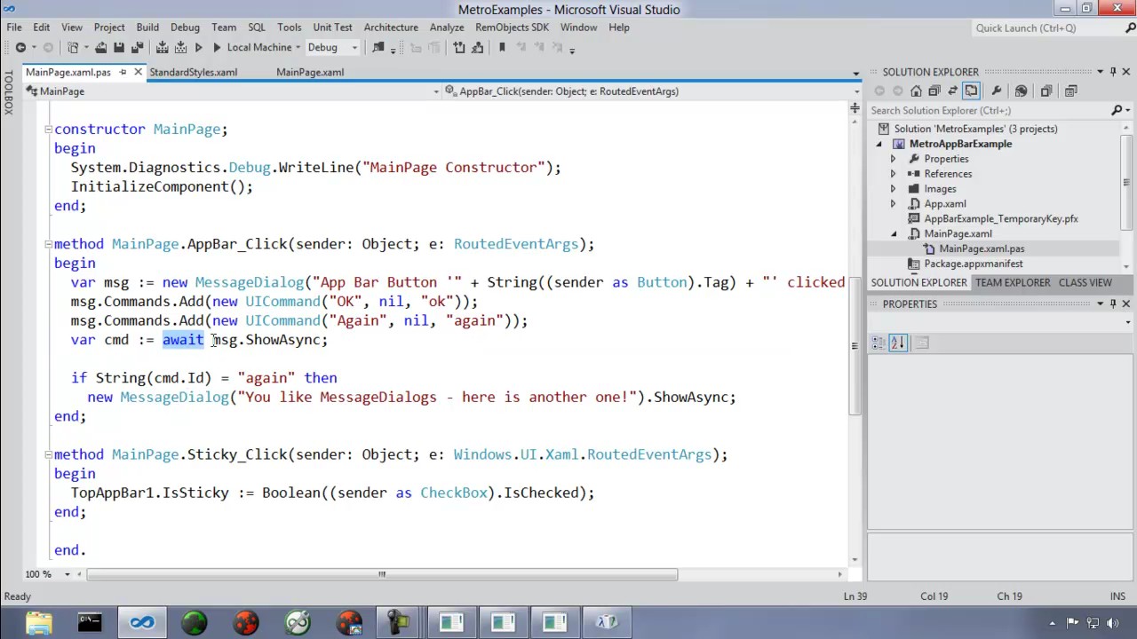
Task: Open the editor zoom 100 % dropdown
Action: (x=67, y=574)
